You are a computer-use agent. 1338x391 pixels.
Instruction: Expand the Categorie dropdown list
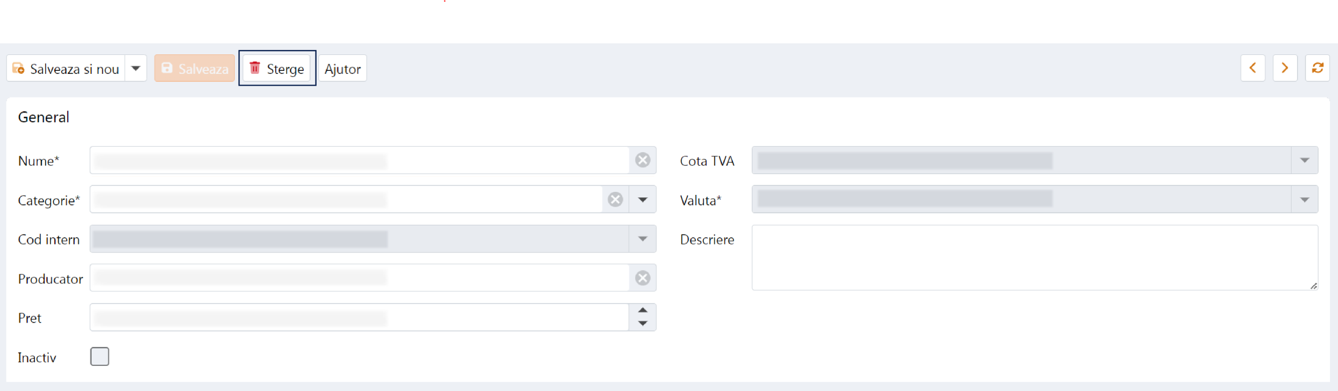pos(642,200)
